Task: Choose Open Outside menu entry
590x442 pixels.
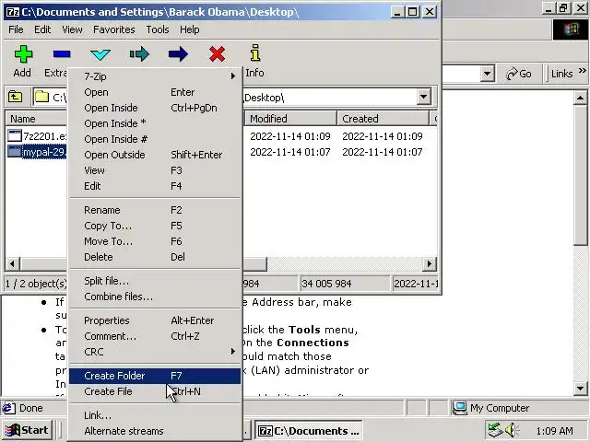Action: [155, 155]
